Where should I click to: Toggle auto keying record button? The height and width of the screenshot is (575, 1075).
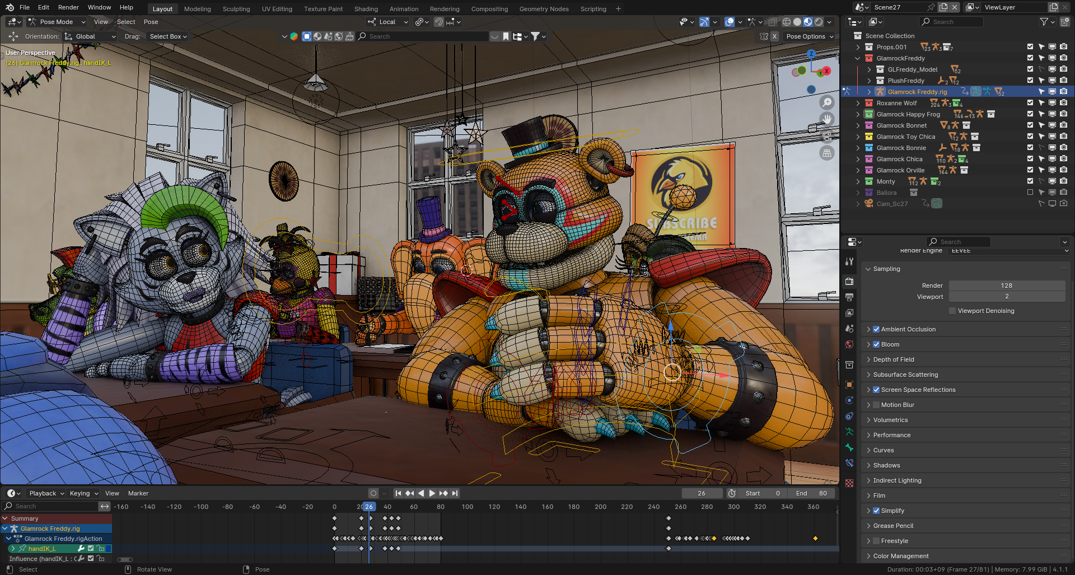[373, 493]
